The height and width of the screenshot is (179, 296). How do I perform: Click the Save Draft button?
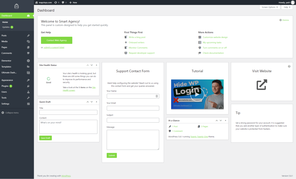(45, 138)
